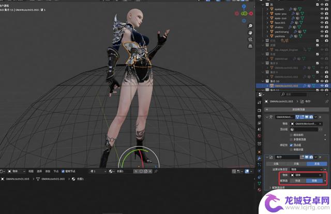Expand eyelash object in outliner
The height and width of the screenshot is (214, 331).
[x=267, y=9]
